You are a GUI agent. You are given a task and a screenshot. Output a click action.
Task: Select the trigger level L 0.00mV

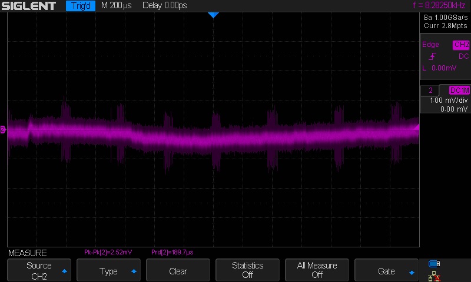pos(439,68)
